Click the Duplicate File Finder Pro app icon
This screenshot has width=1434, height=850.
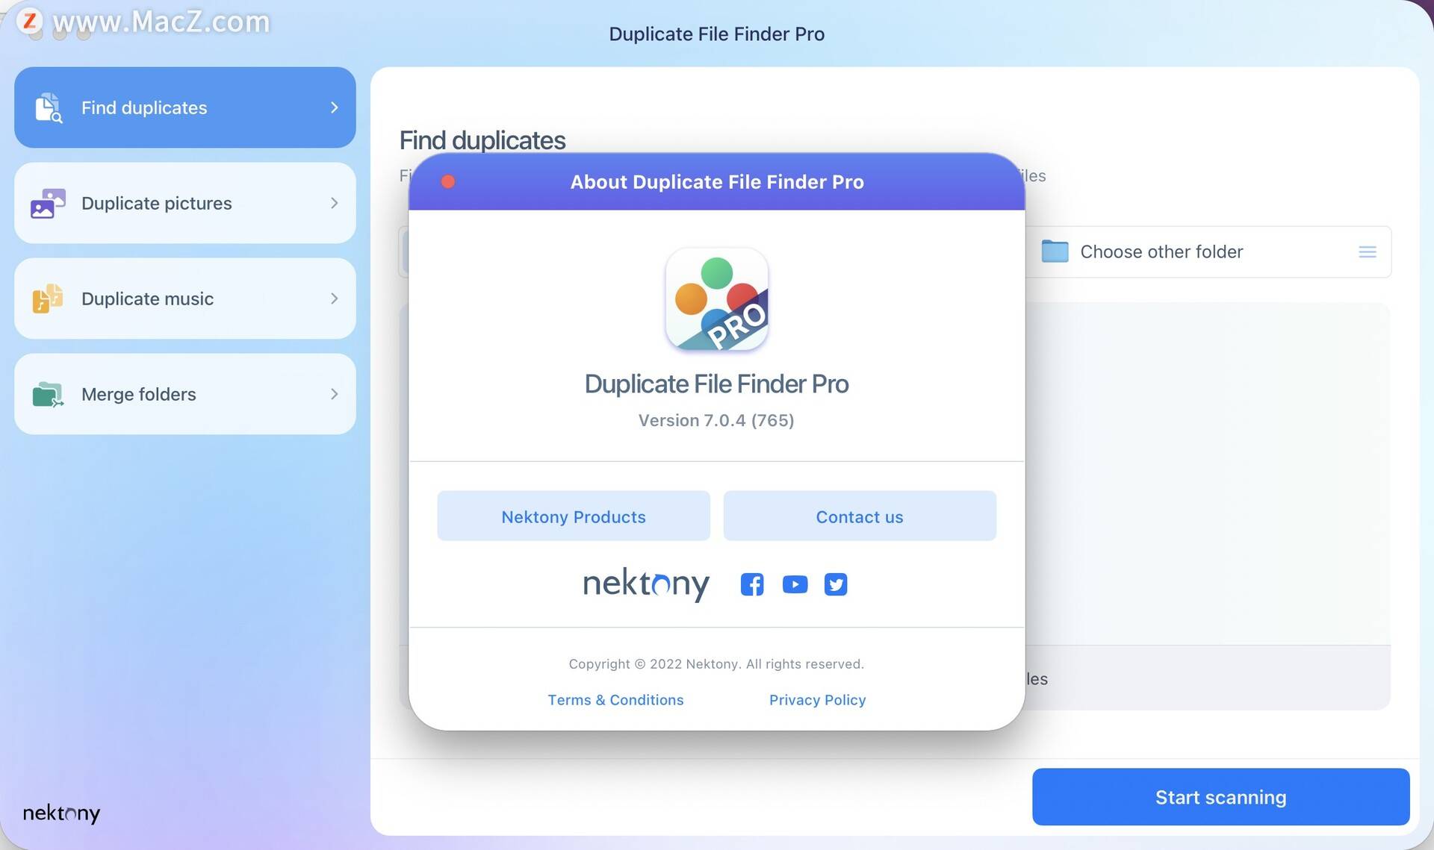tap(716, 299)
